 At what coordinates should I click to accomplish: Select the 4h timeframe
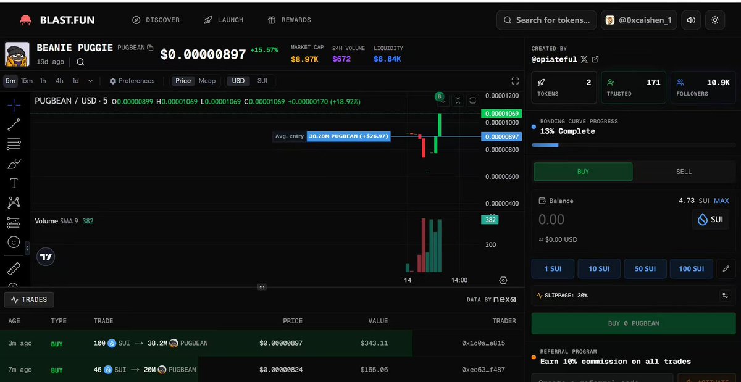(x=59, y=81)
